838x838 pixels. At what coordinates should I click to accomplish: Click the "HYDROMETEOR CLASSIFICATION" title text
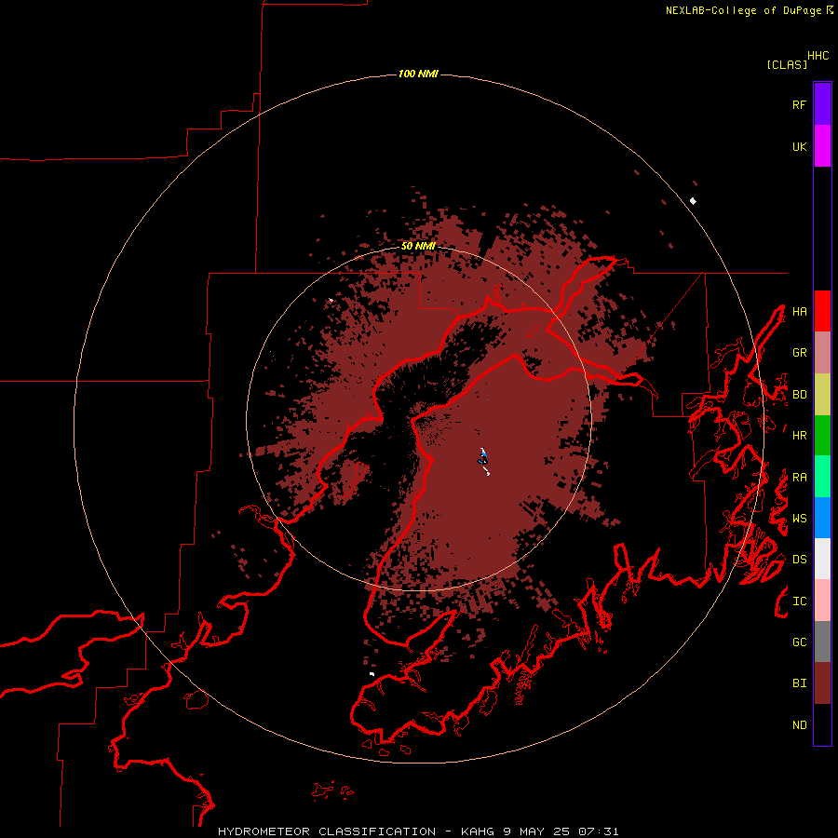[327, 831]
